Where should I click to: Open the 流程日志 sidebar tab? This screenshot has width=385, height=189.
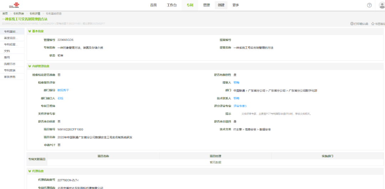(x=12, y=64)
